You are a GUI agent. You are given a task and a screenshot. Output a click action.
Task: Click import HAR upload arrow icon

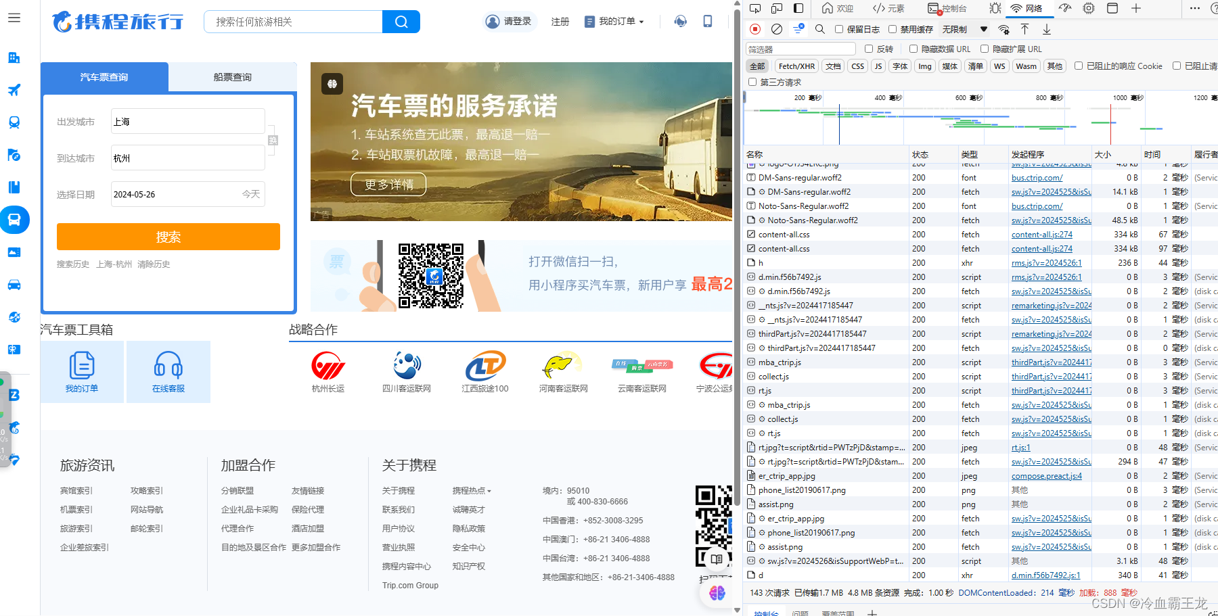pyautogui.click(x=1025, y=29)
